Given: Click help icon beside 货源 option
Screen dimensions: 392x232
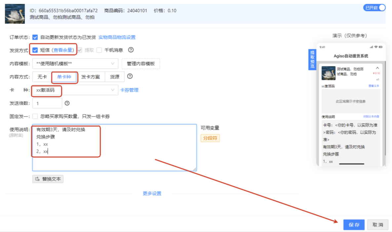Looking at the screenshot, I should click(130, 76).
